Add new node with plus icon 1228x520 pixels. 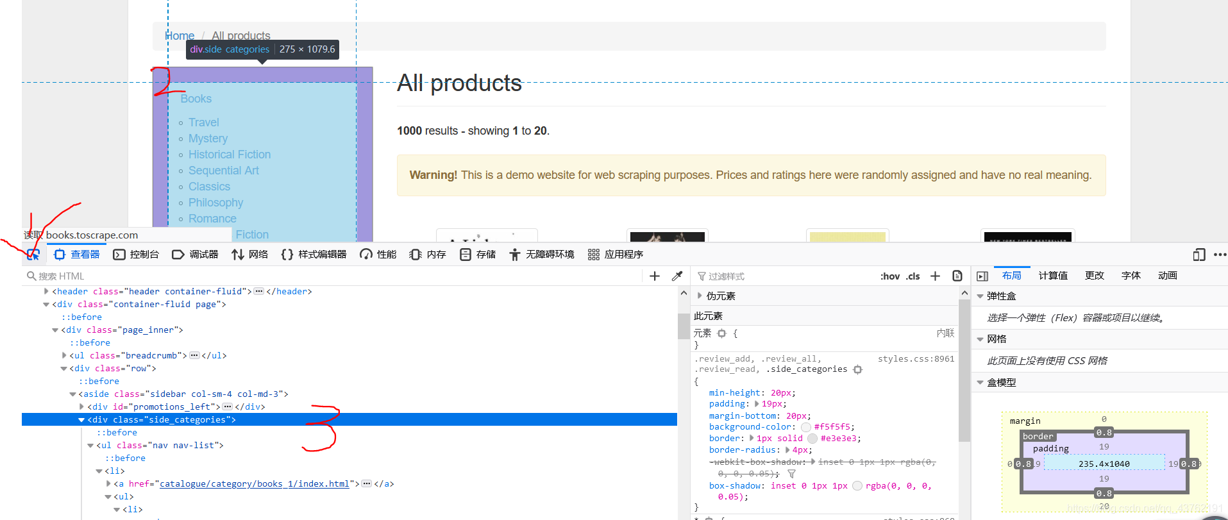click(x=655, y=276)
